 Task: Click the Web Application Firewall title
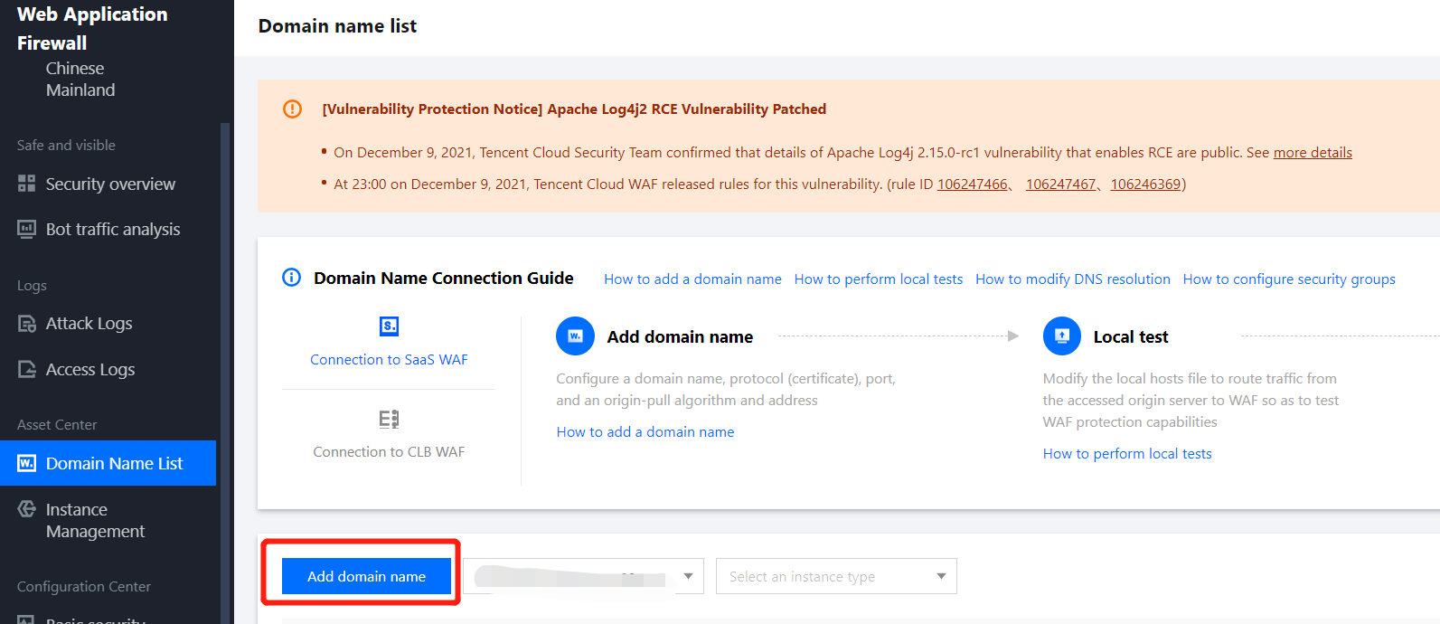coord(92,28)
